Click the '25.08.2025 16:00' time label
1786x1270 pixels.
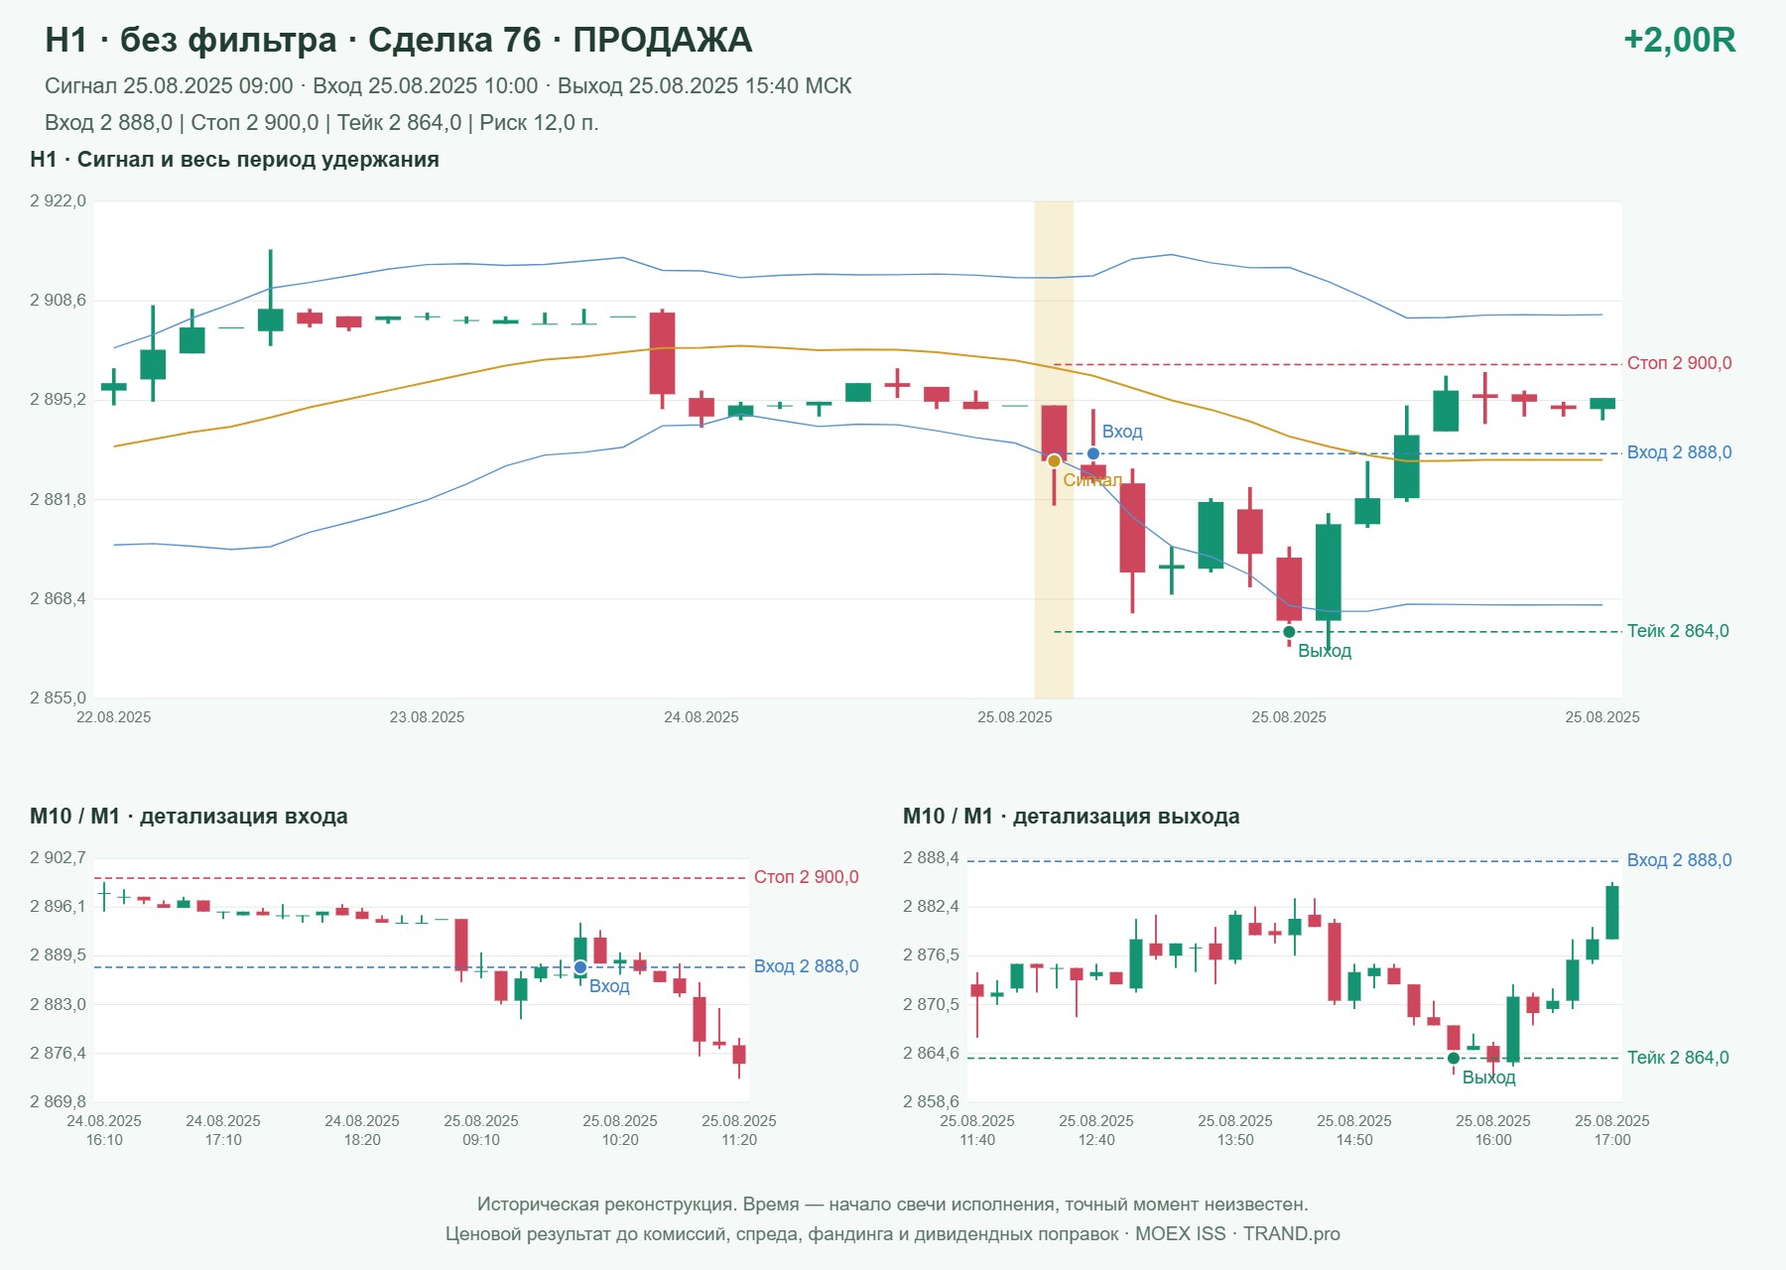pyautogui.click(x=1493, y=1130)
